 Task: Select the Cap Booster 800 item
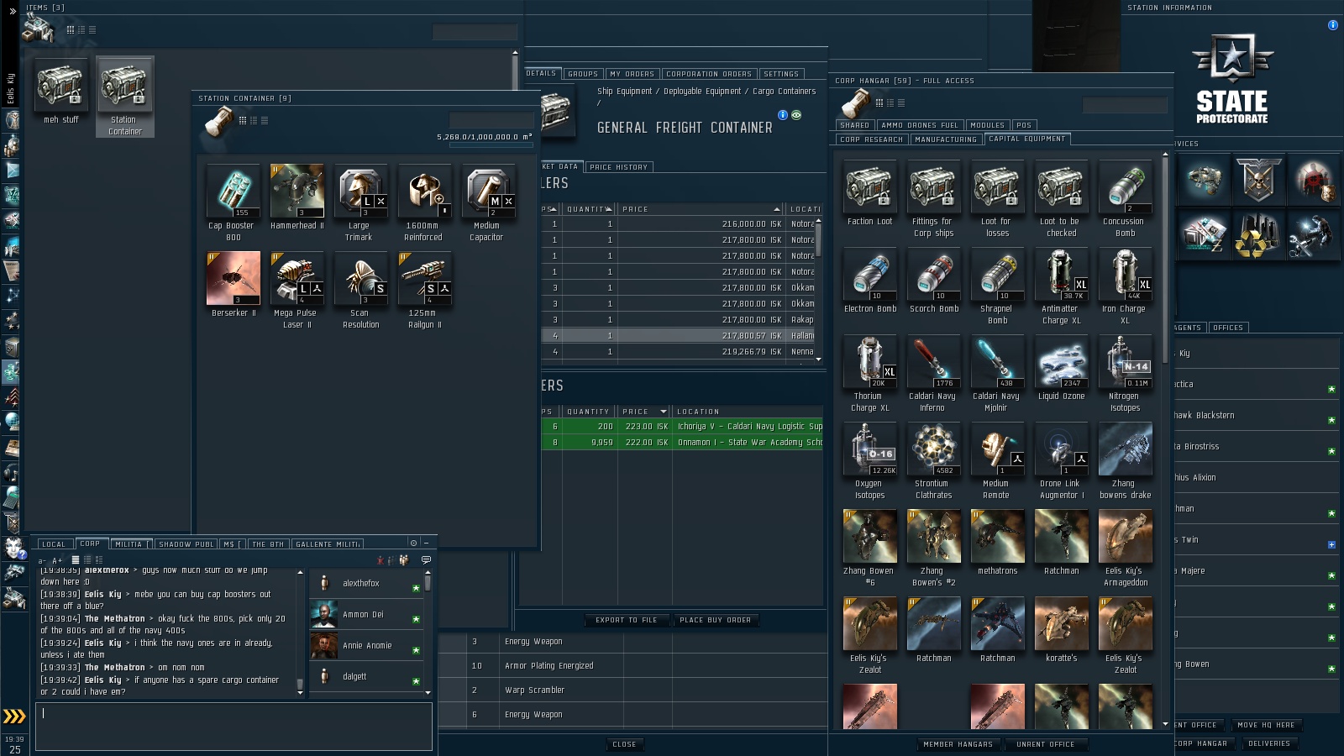click(233, 191)
